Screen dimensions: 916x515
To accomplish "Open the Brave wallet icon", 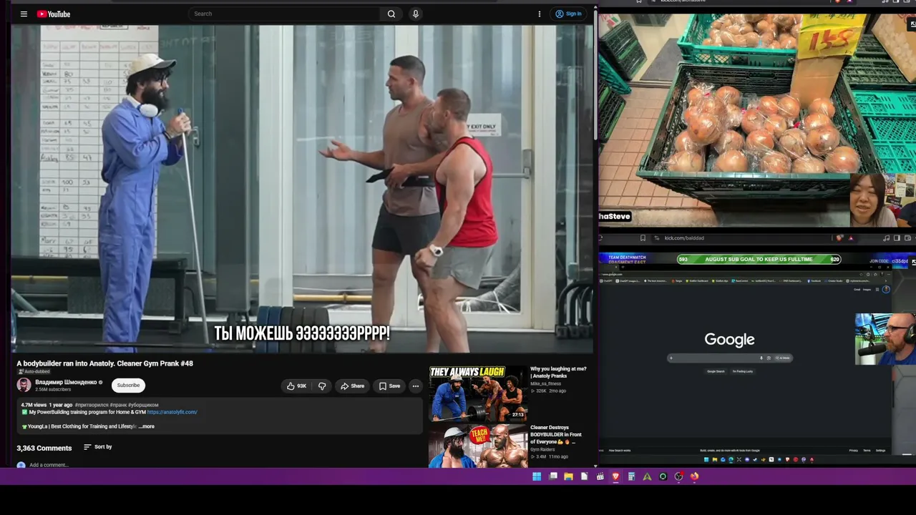I will tap(907, 238).
